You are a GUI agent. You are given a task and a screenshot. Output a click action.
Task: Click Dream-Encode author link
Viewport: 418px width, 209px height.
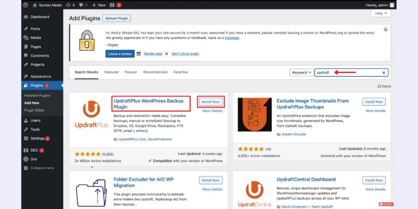(294, 134)
